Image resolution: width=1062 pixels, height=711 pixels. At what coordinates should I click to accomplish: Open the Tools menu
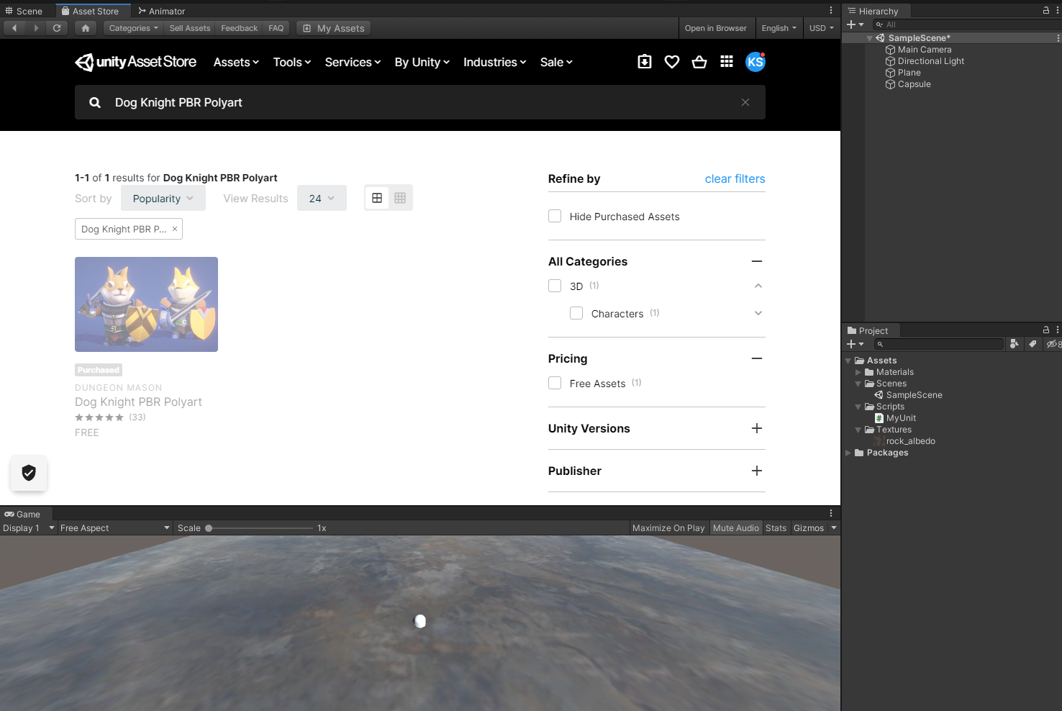(292, 62)
